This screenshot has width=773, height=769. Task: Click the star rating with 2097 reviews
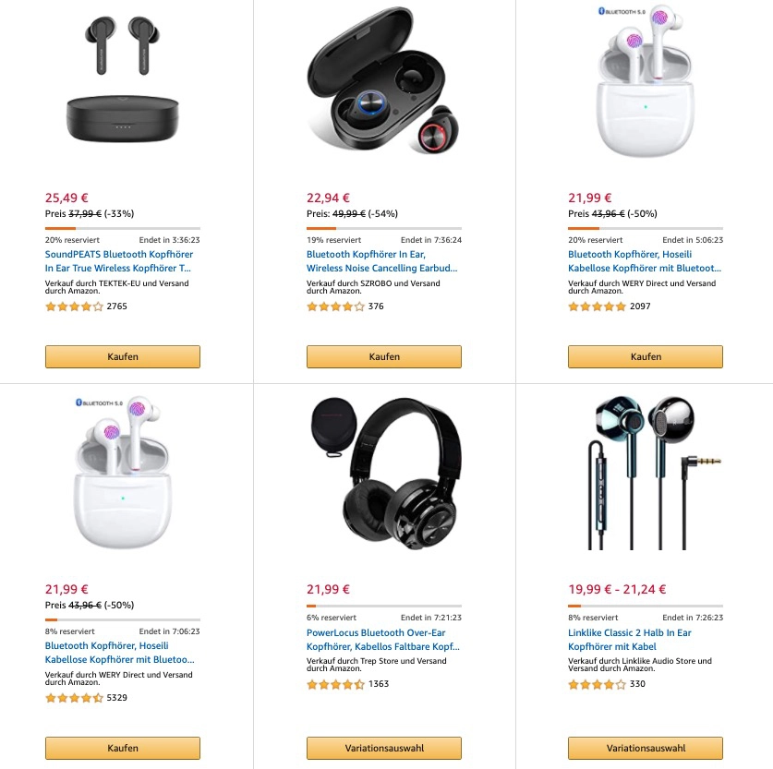(597, 306)
